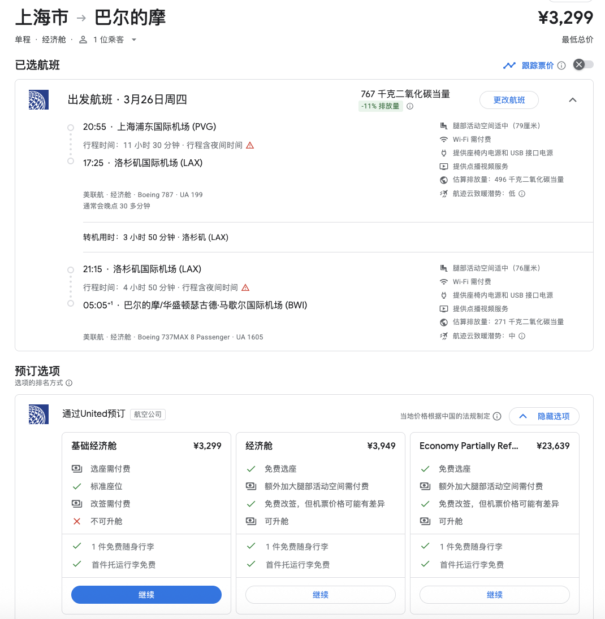Screen dimensions: 605x619
Task: Click the info icon beside -11% 排放量
Action: tap(410, 106)
